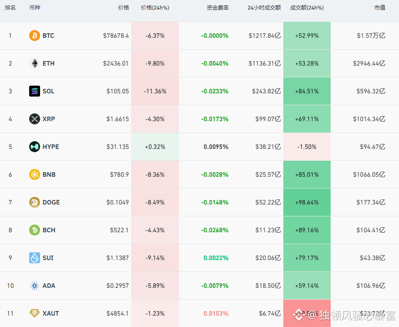Sort by 资金费率 column header

click(x=217, y=8)
